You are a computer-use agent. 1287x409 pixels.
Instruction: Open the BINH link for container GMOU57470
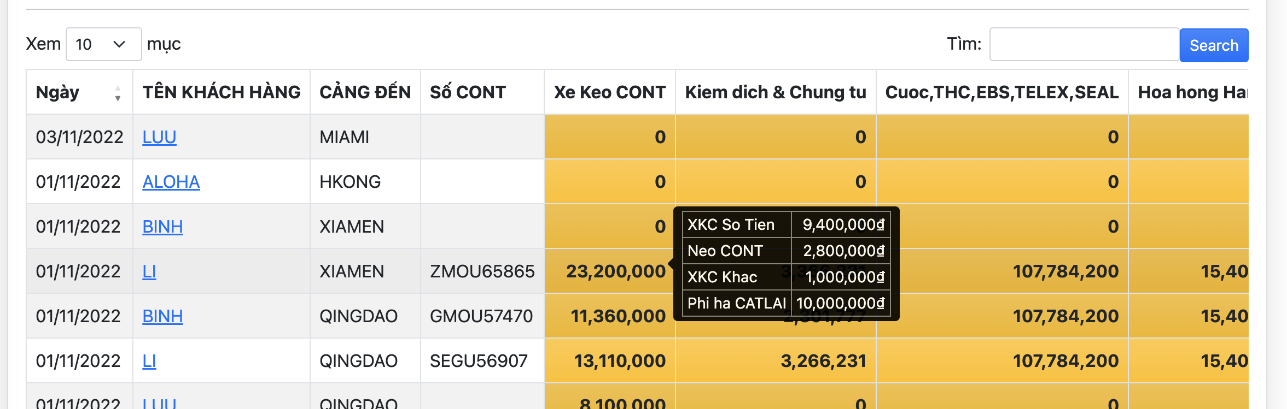pos(162,316)
